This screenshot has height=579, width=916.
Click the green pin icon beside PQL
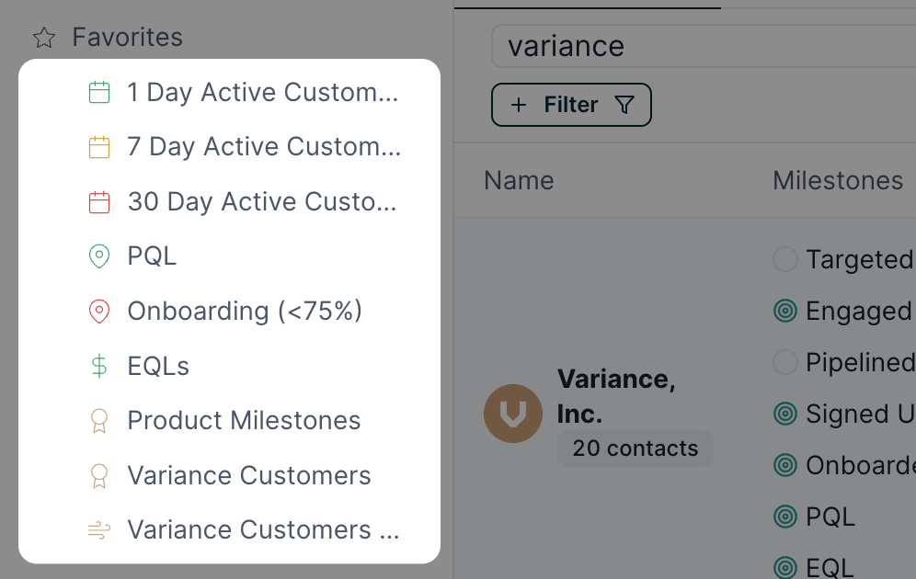pyautogui.click(x=99, y=256)
